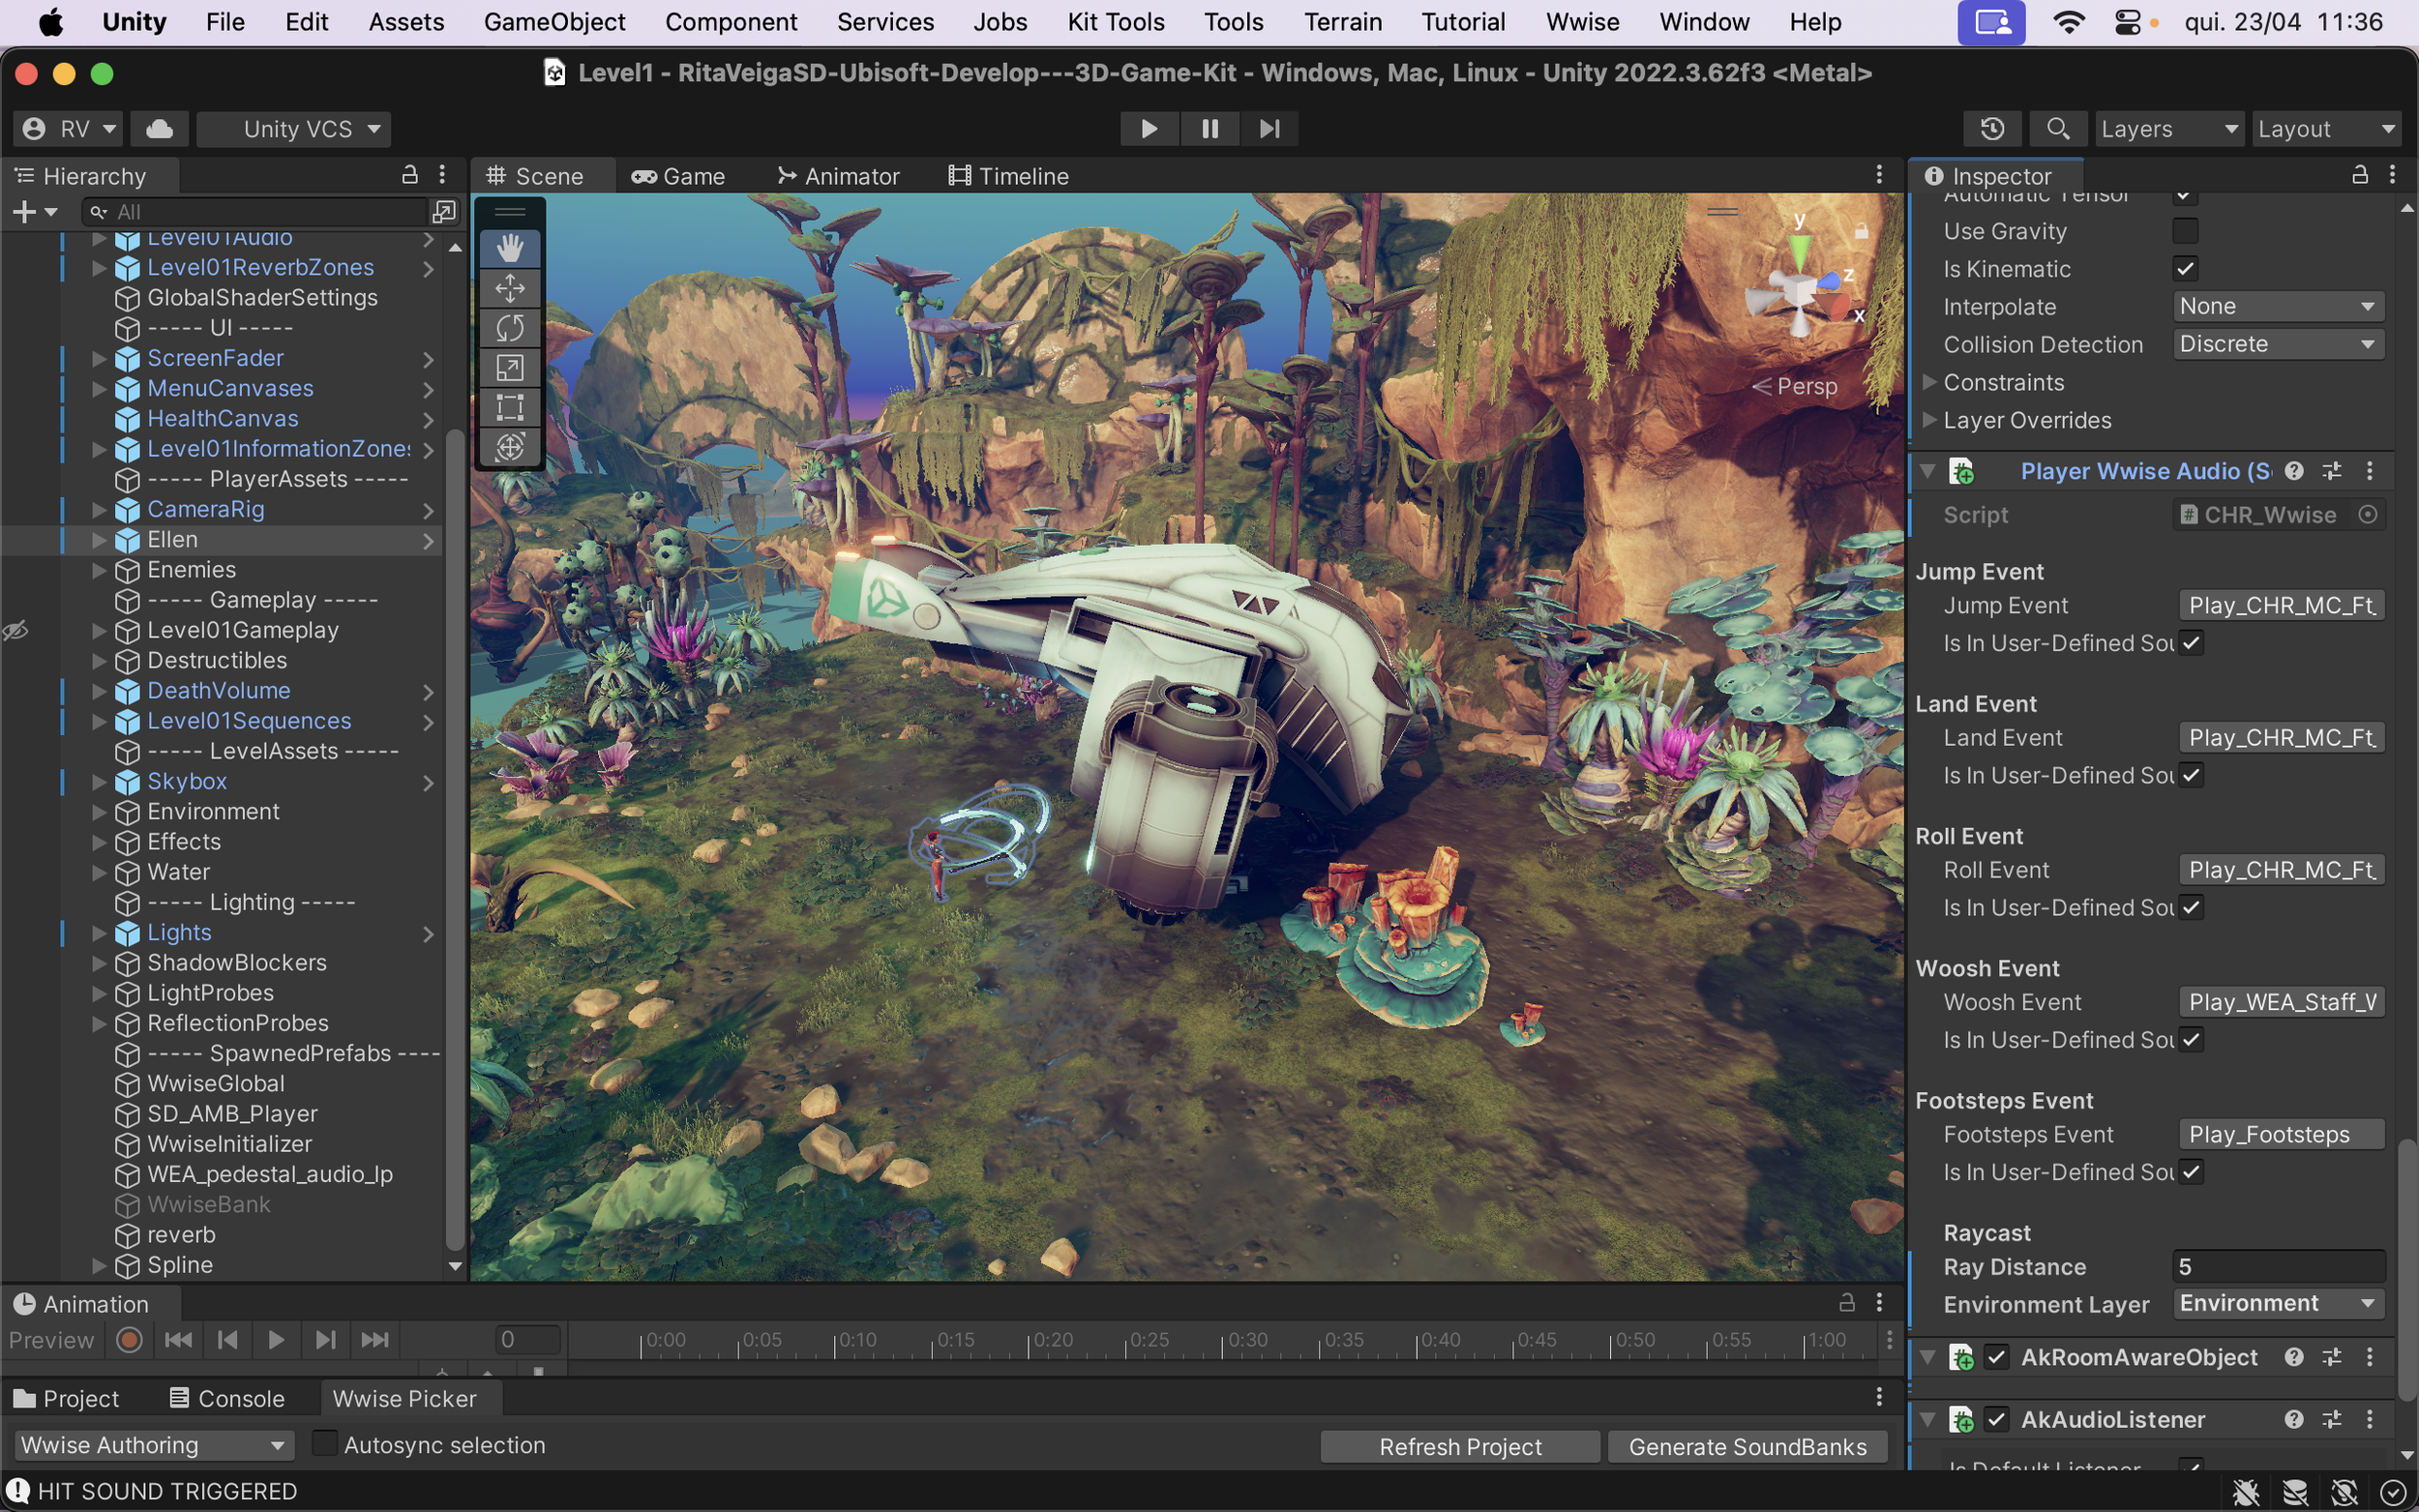Viewport: 2419px width, 1512px height.
Task: Select the Move tool in Scene toolbar
Action: (510, 288)
